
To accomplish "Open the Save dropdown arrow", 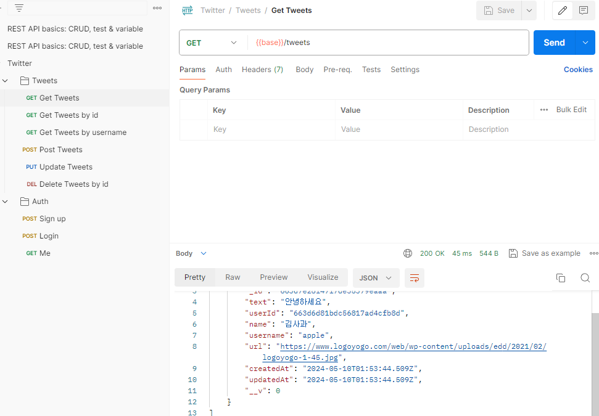I will [529, 10].
